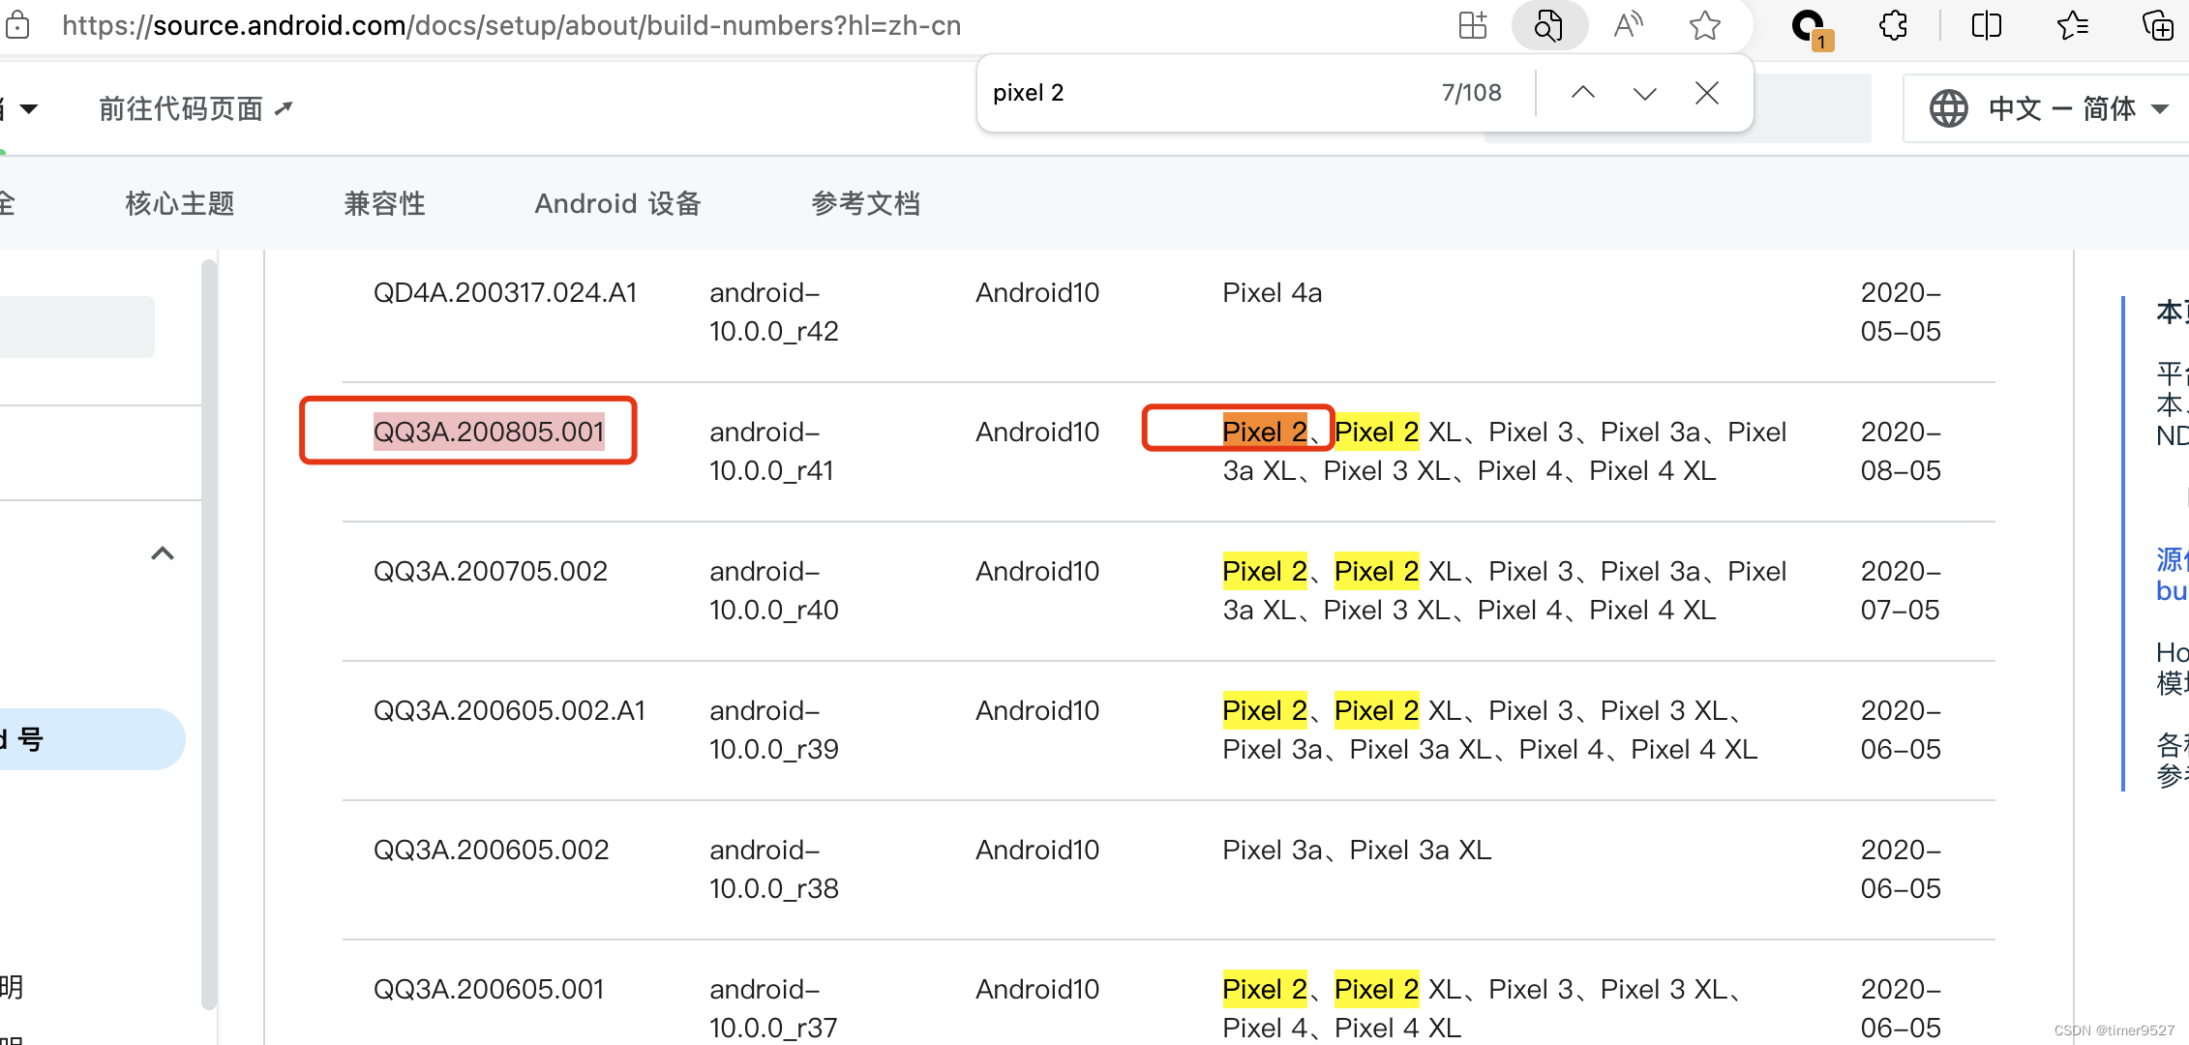The image size is (2189, 1045).
Task: Click the site permissions lock icon
Action: tap(17, 26)
